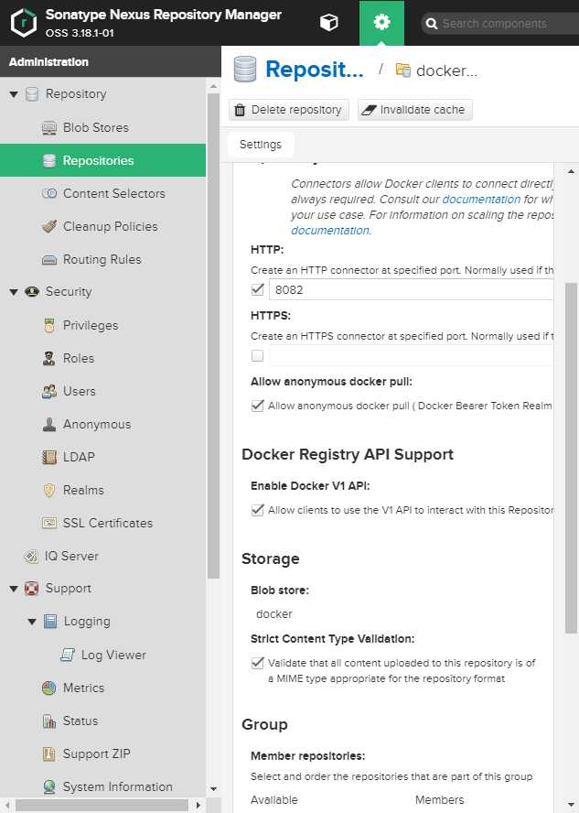The width and height of the screenshot is (579, 813).
Task: Enable the HTTPS connector checkbox
Action: [257, 355]
